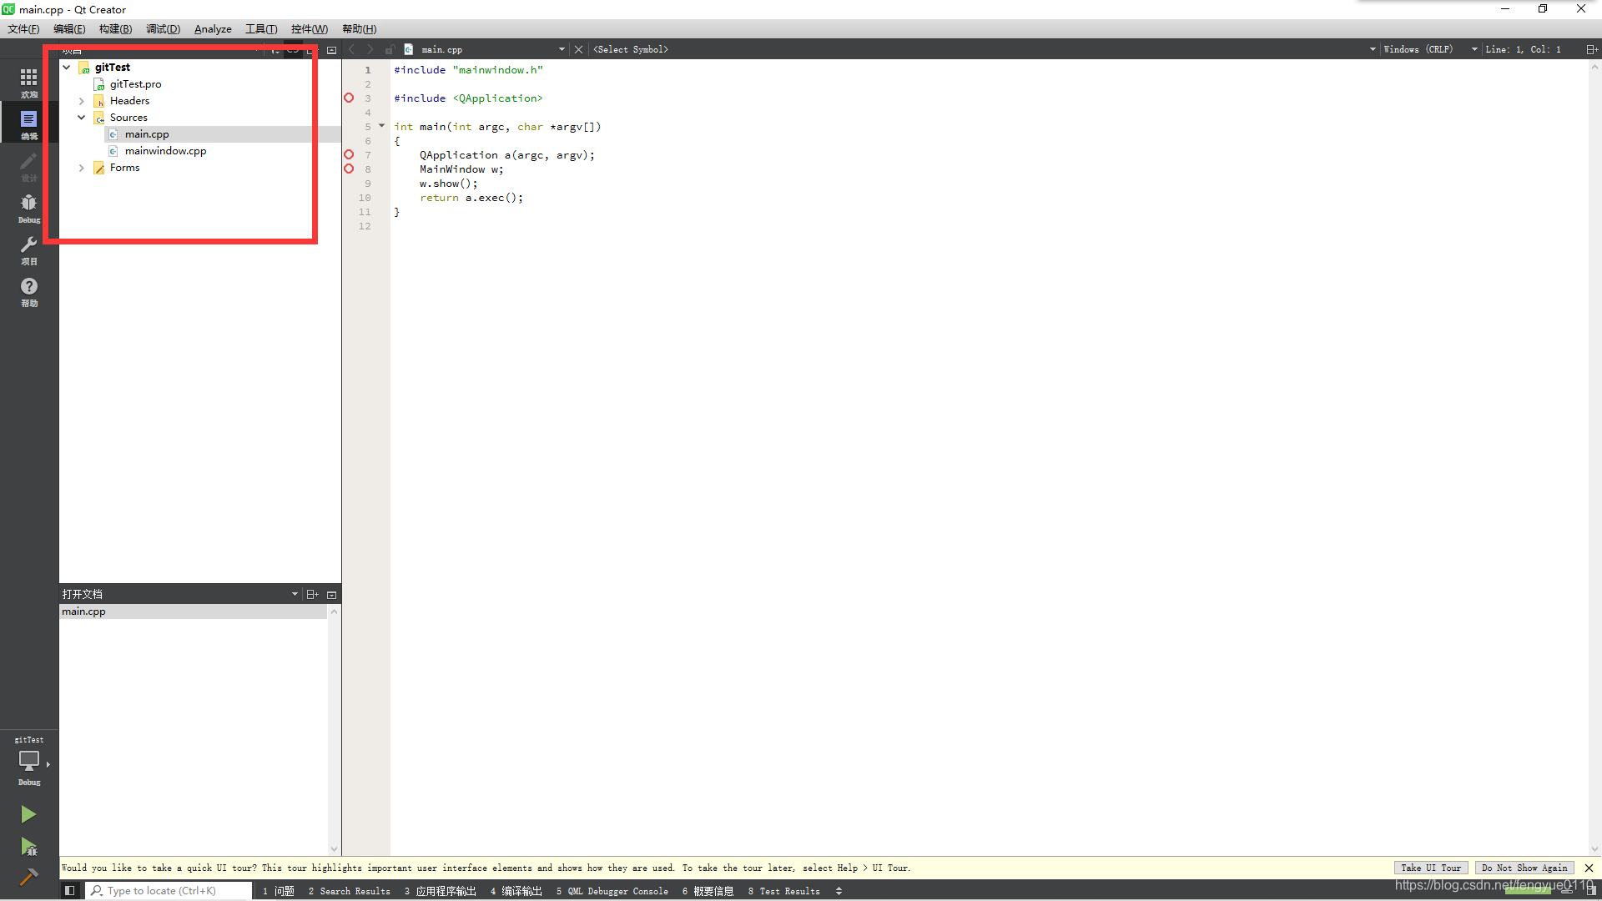The image size is (1602, 901).
Task: Open the Analyze menu
Action: coord(213,29)
